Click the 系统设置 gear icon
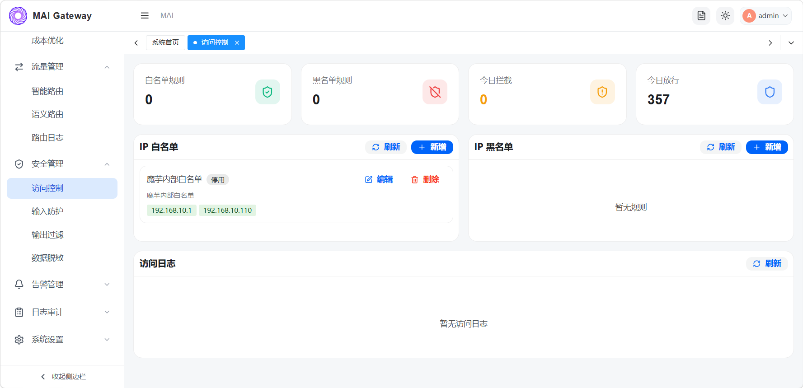The image size is (803, 388). pos(19,340)
